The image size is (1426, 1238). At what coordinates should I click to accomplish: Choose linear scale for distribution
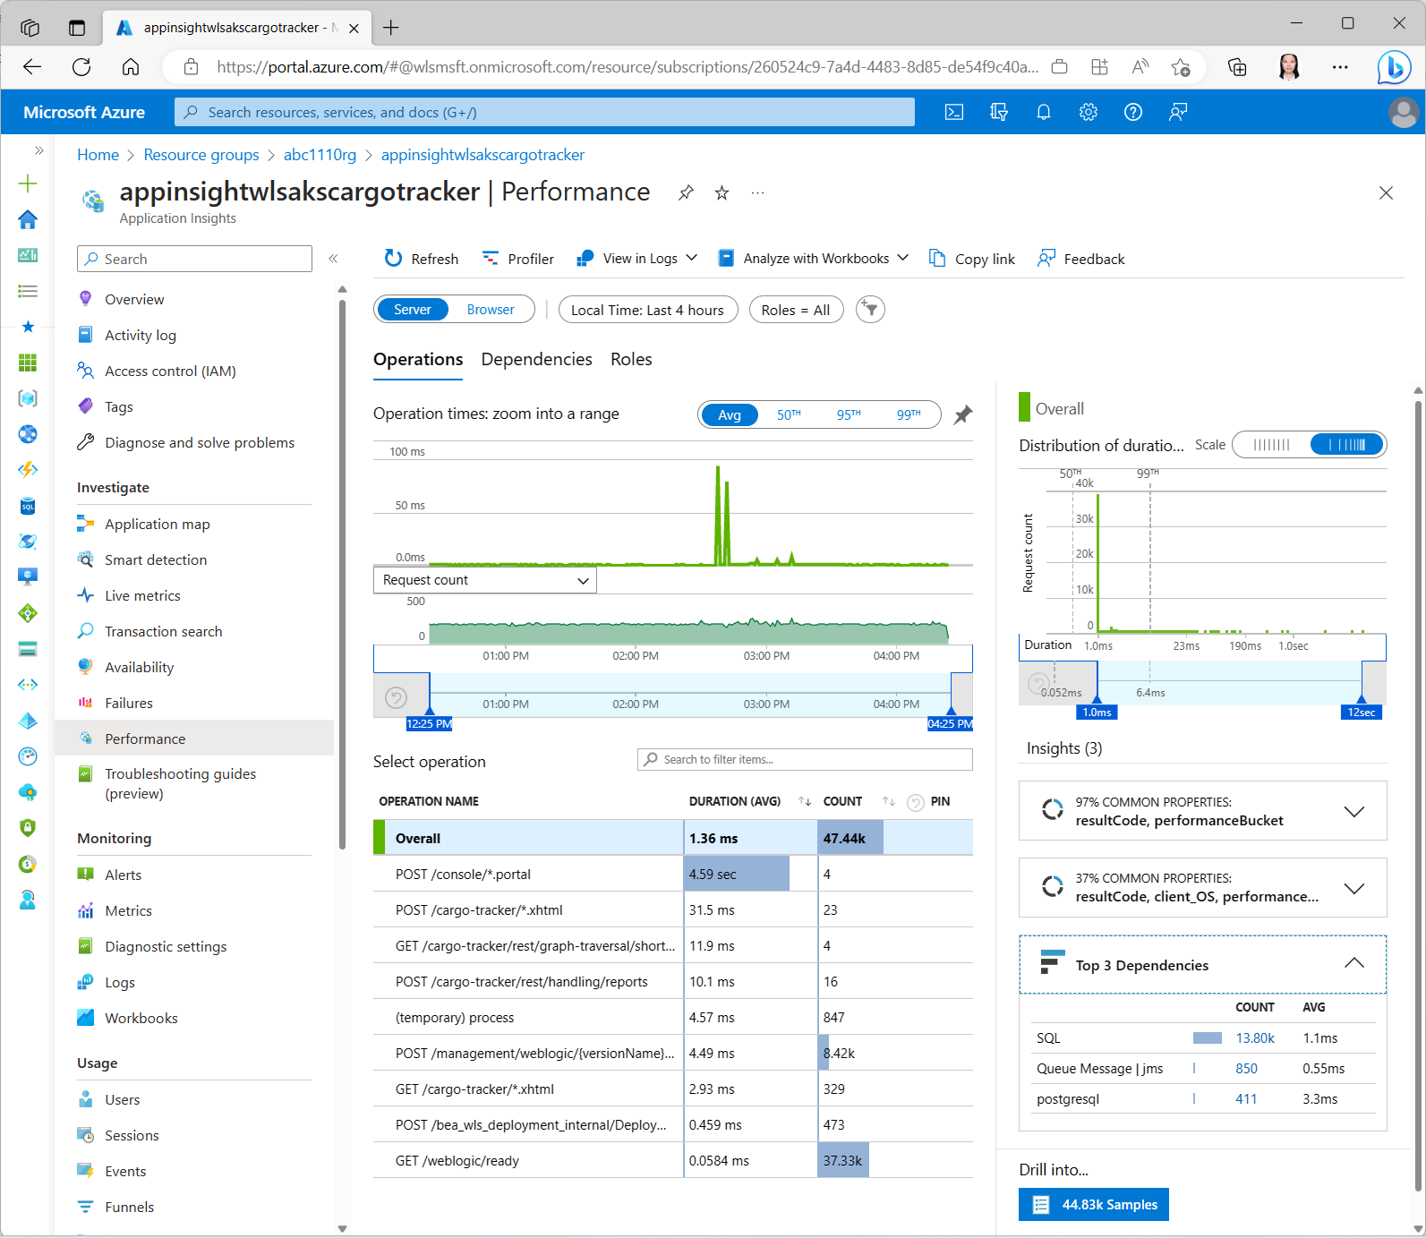[1271, 445]
